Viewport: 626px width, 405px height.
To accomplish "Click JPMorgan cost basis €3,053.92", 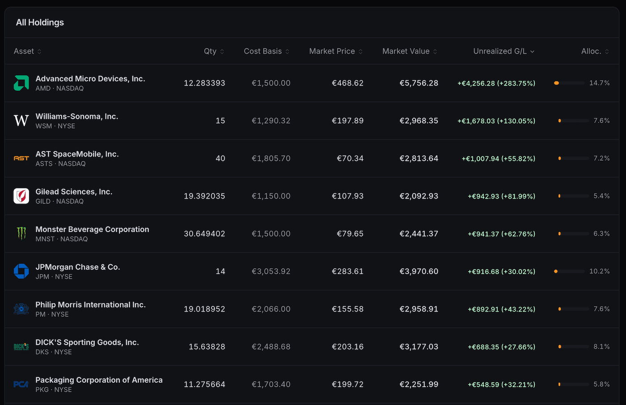I will (271, 271).
